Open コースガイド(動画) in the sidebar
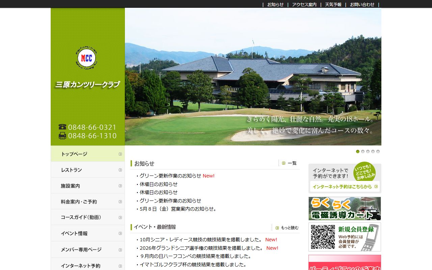 [88, 217]
